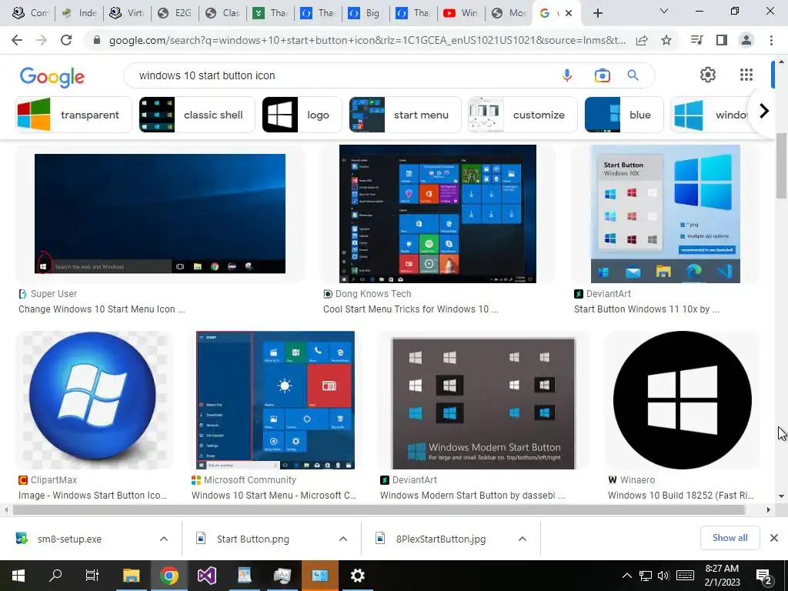Image resolution: width=788 pixels, height=591 pixels.
Task: Open the black circle Windows logo thumbnail
Action: tap(682, 400)
